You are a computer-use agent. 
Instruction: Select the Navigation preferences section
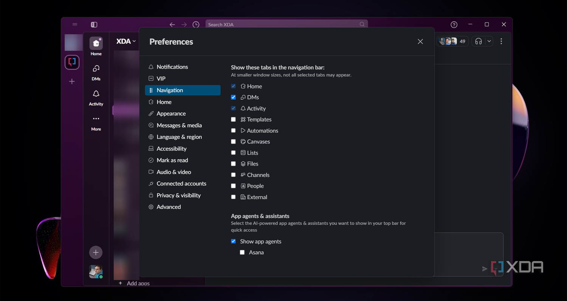point(183,90)
